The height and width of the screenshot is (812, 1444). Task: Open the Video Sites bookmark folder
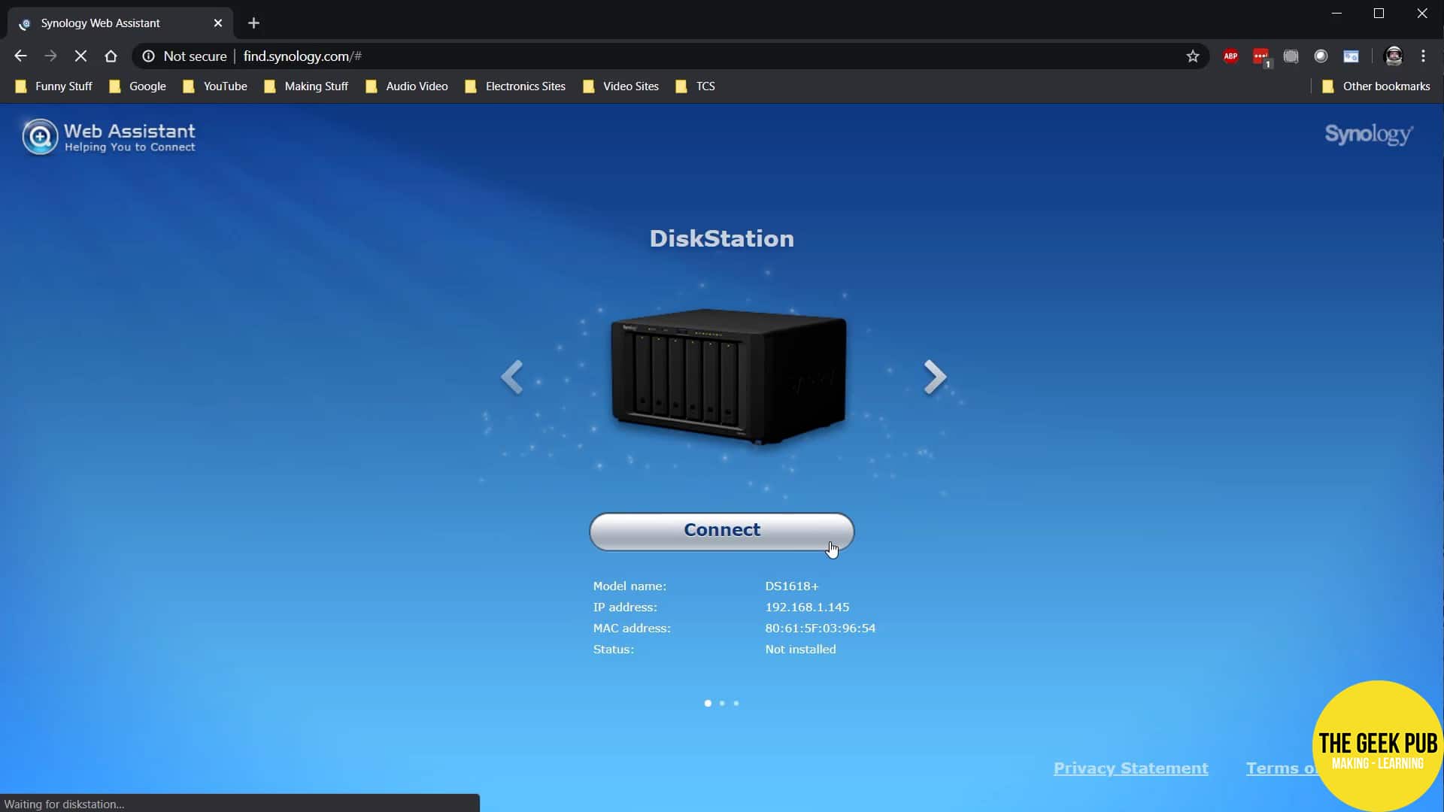tap(620, 86)
